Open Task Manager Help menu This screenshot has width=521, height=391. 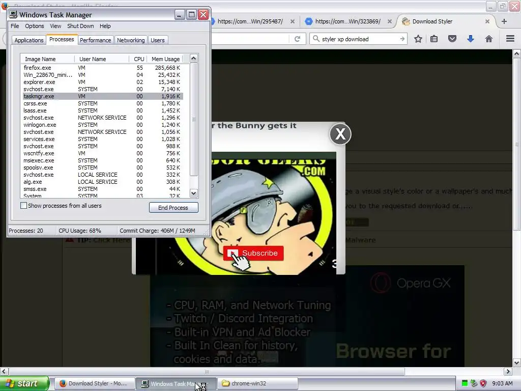105,26
